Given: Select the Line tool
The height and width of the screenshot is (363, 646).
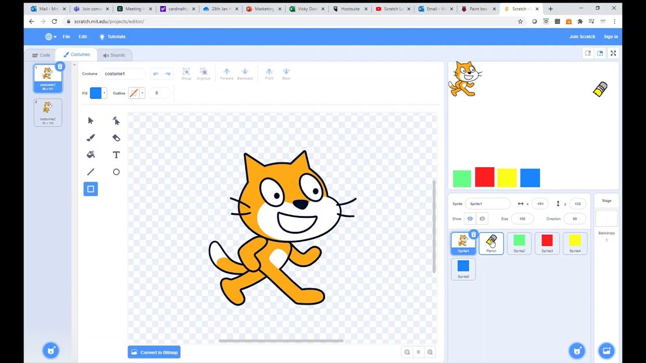Looking at the screenshot, I should tap(91, 172).
